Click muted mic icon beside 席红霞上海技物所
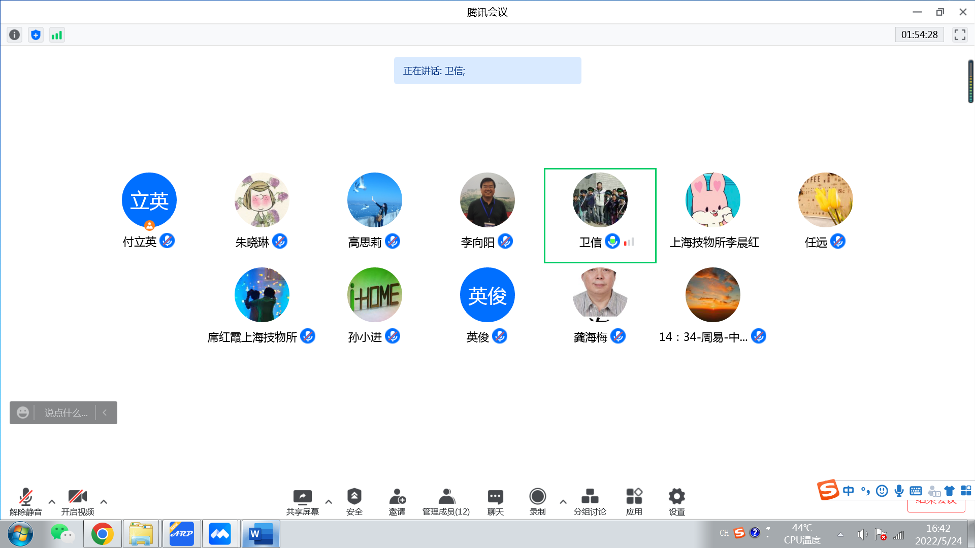The width and height of the screenshot is (975, 548). 308,336
